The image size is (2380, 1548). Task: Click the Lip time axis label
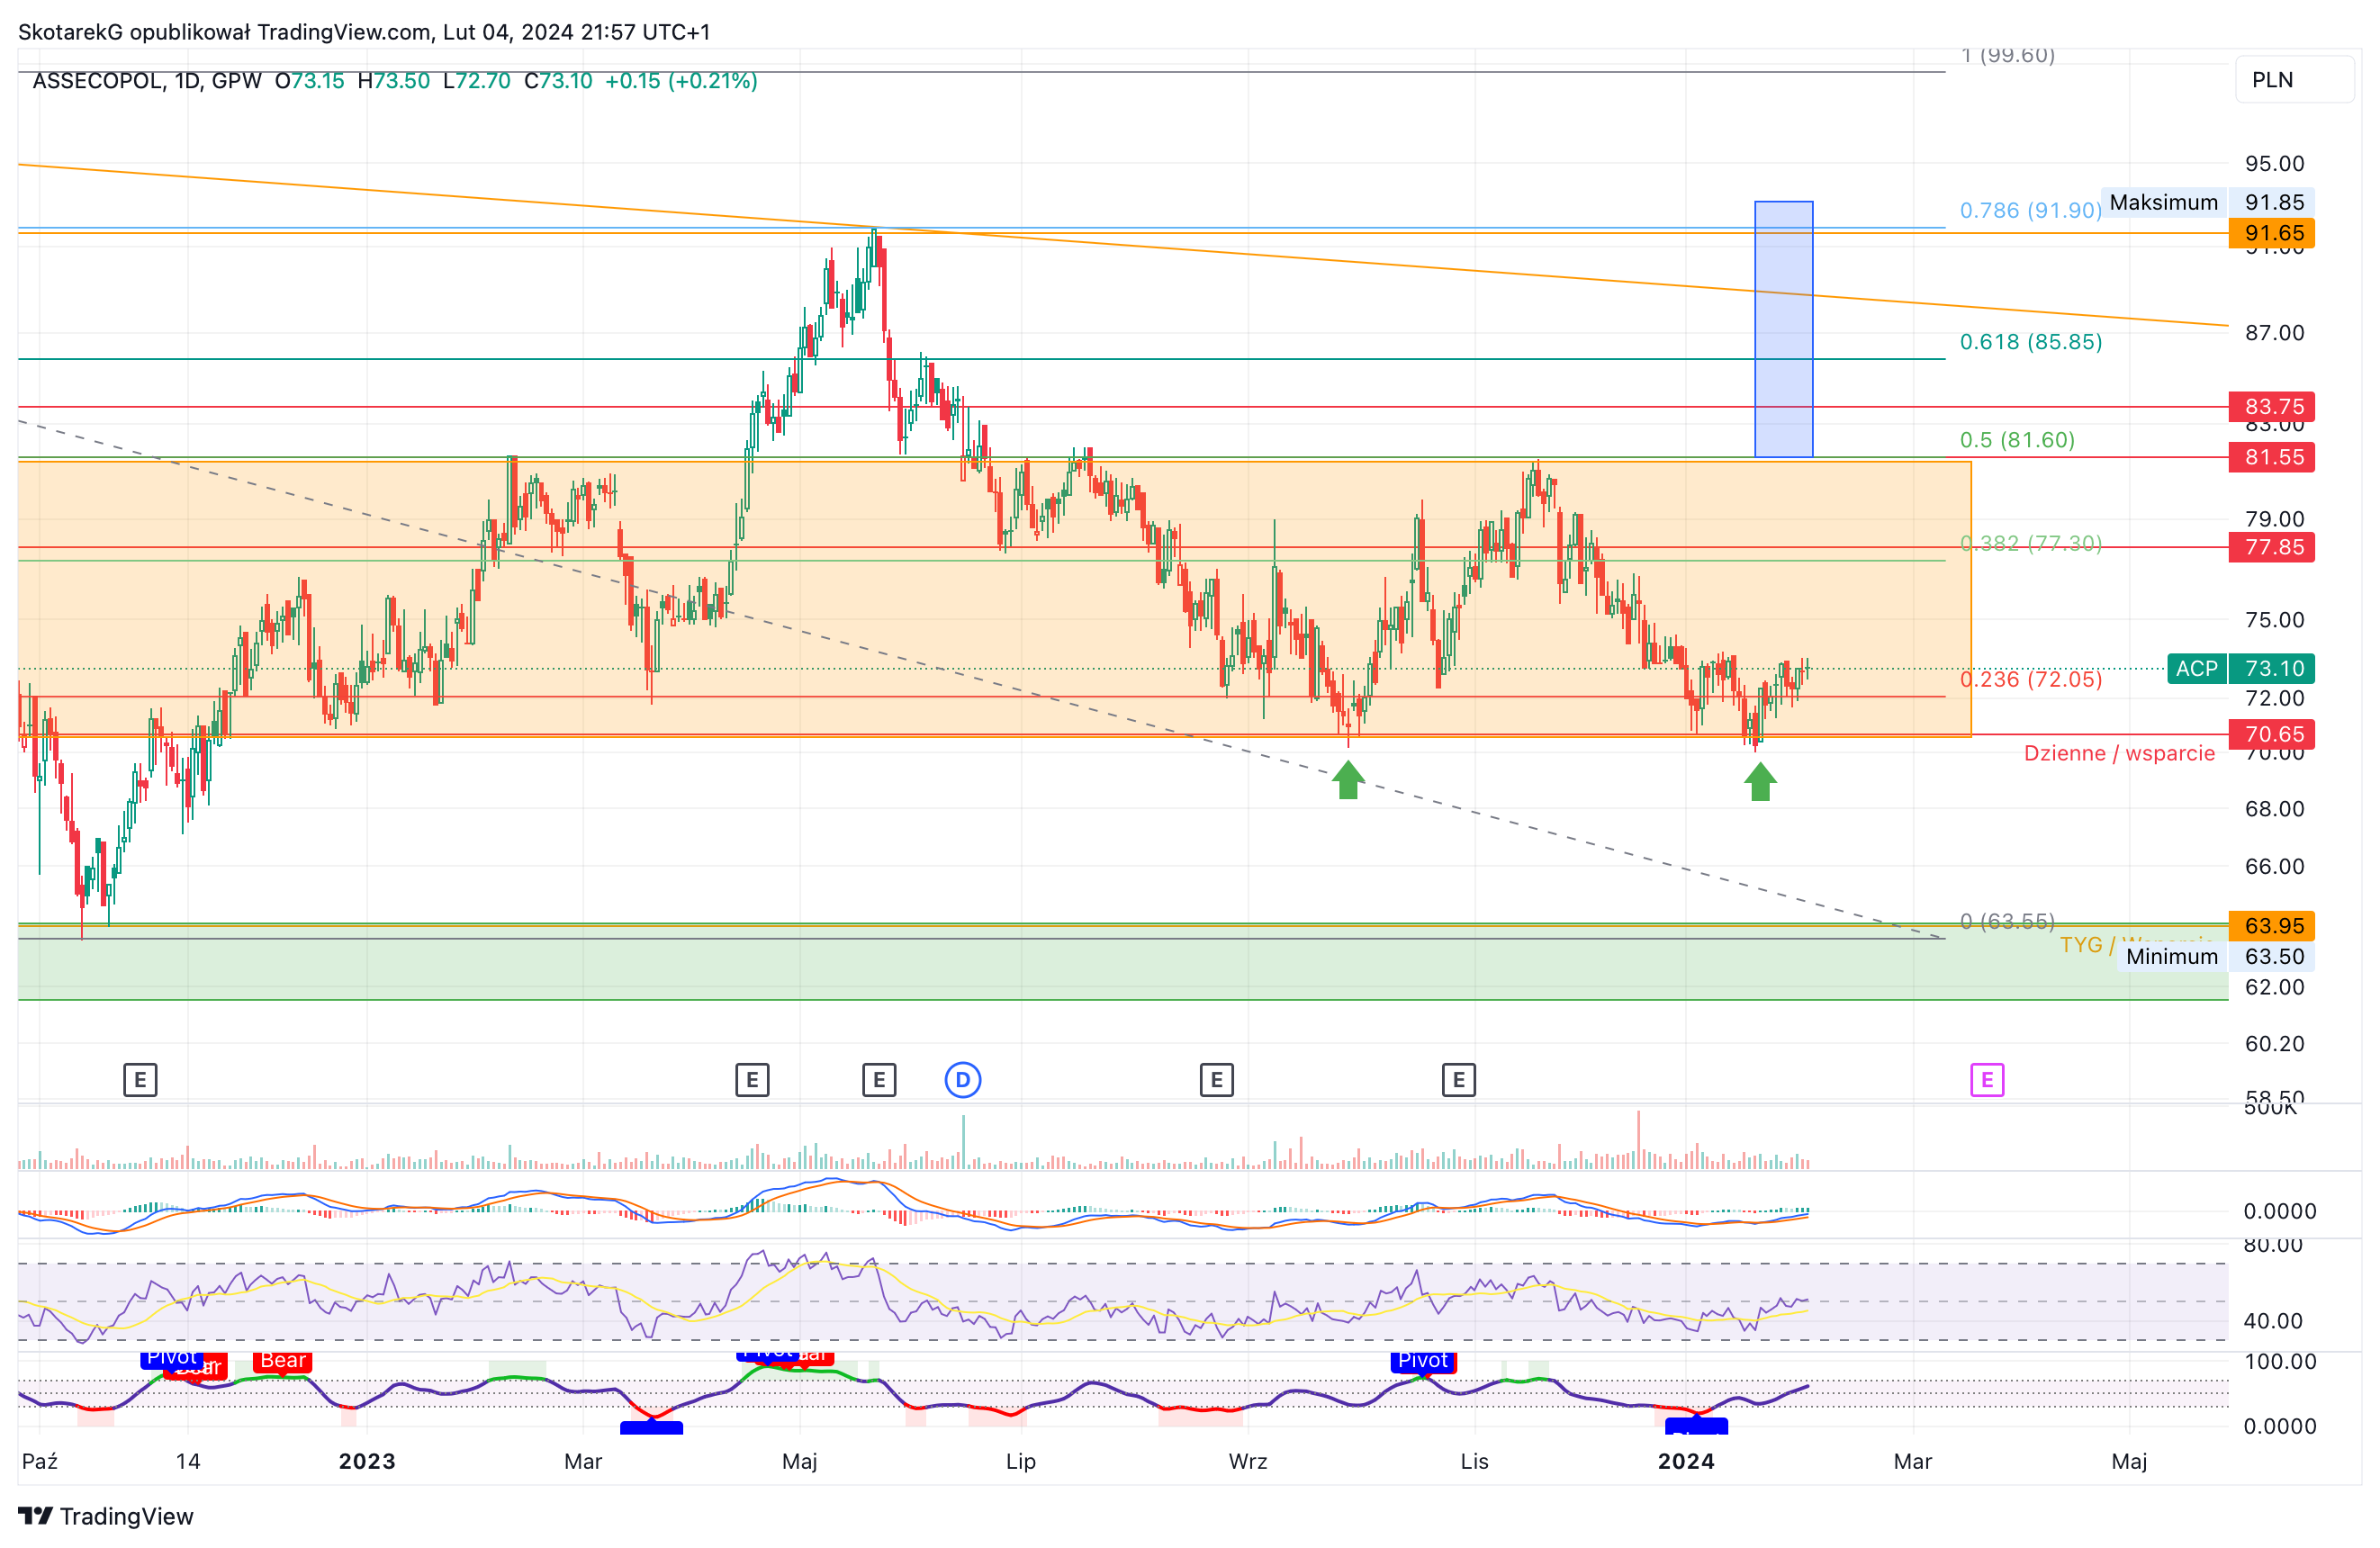coord(1020,1461)
